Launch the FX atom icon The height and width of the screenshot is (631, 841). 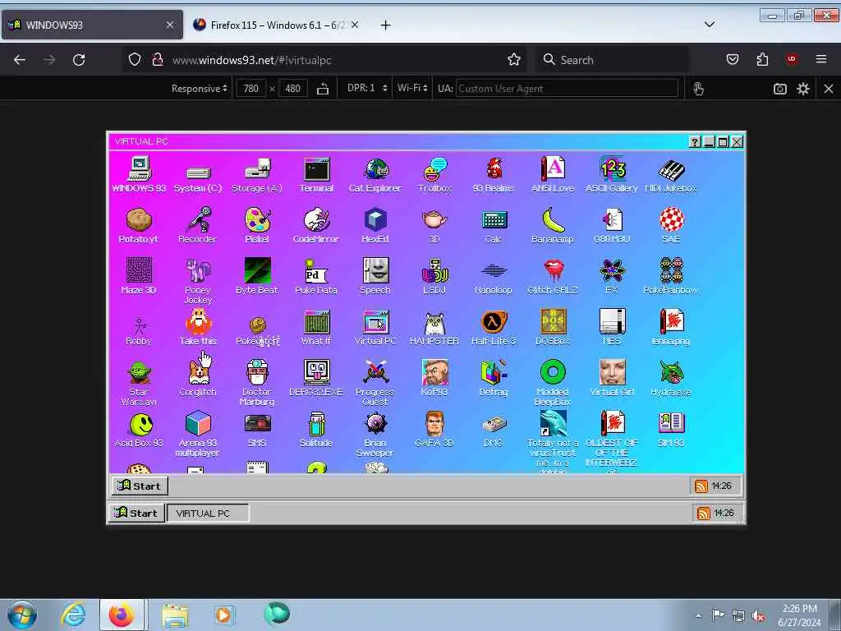[612, 276]
